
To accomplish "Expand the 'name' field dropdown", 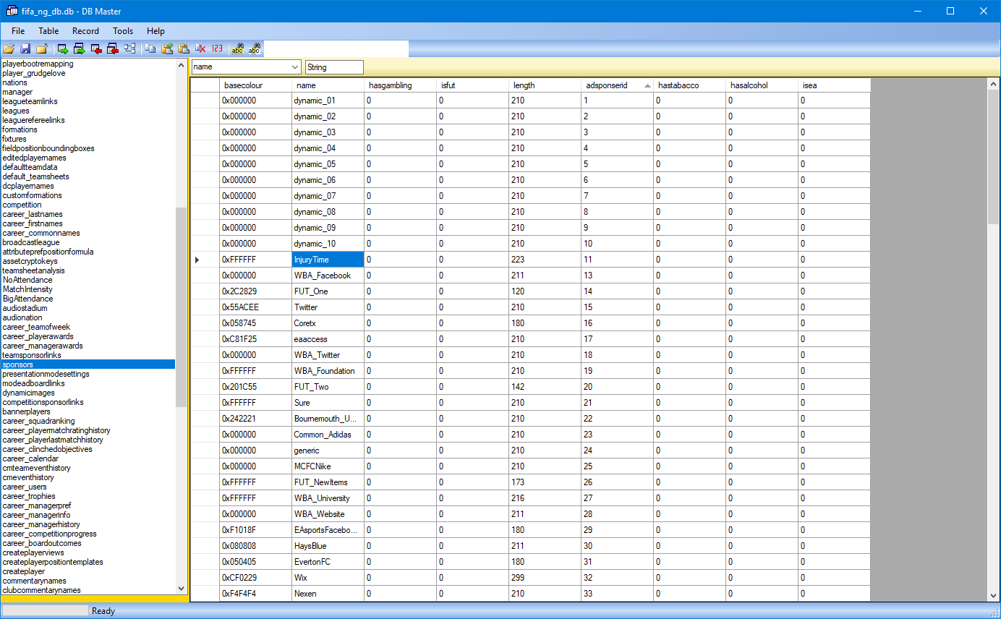I will tap(295, 67).
